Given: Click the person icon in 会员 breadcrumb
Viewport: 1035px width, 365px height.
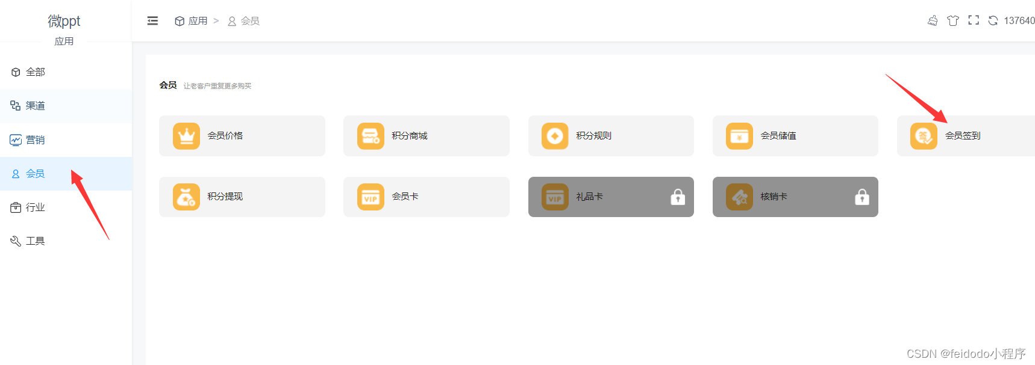Looking at the screenshot, I should [x=232, y=21].
